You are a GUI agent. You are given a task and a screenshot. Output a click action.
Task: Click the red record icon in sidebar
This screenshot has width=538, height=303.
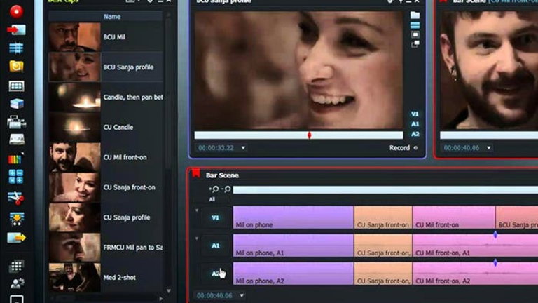point(16,11)
